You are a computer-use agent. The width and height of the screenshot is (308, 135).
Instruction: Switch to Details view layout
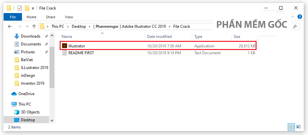(291, 127)
